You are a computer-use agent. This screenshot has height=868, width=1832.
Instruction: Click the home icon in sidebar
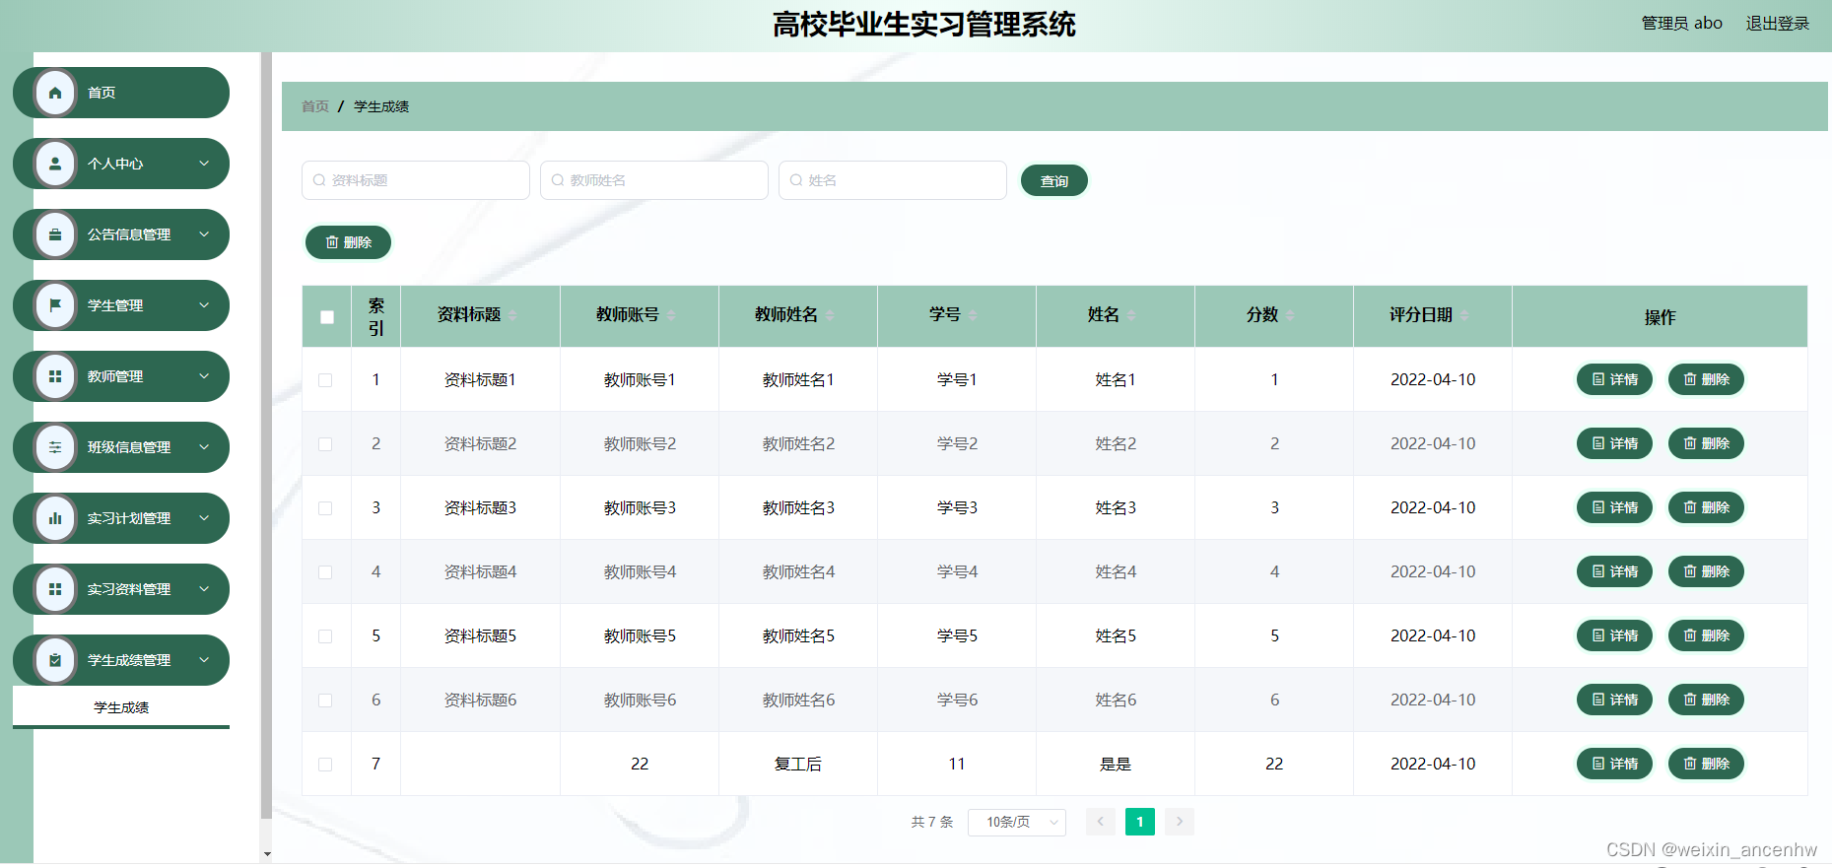[55, 93]
